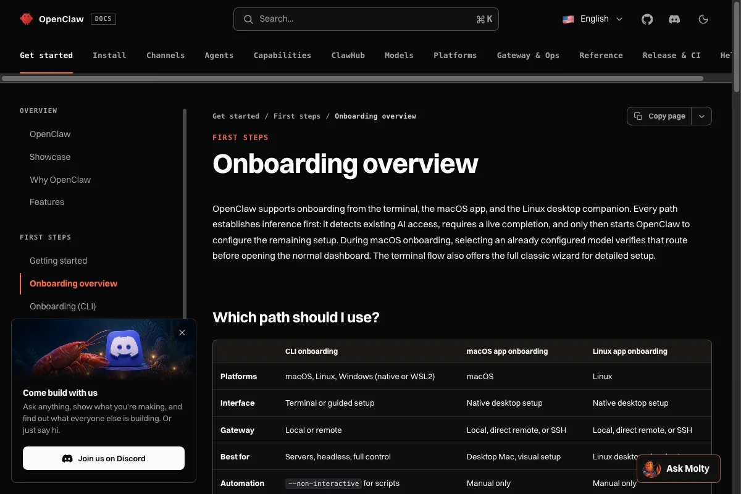Click the sidebar vertical scrollbar
Image resolution: width=741 pixels, height=494 pixels.
pos(184,213)
